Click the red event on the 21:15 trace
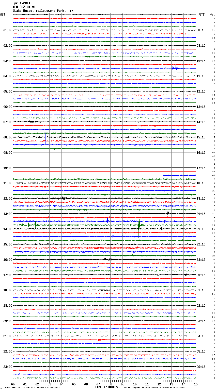The height and width of the screenshot is (391, 216). pos(100,340)
